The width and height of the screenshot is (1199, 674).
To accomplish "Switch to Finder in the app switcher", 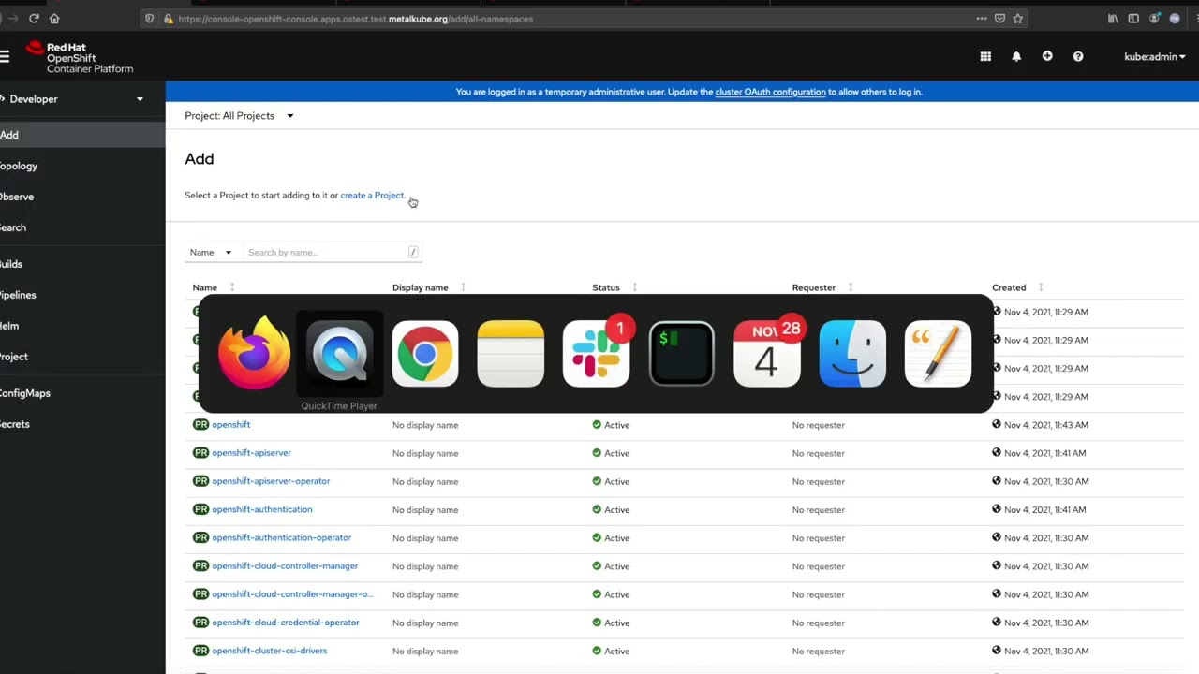I will point(852,353).
